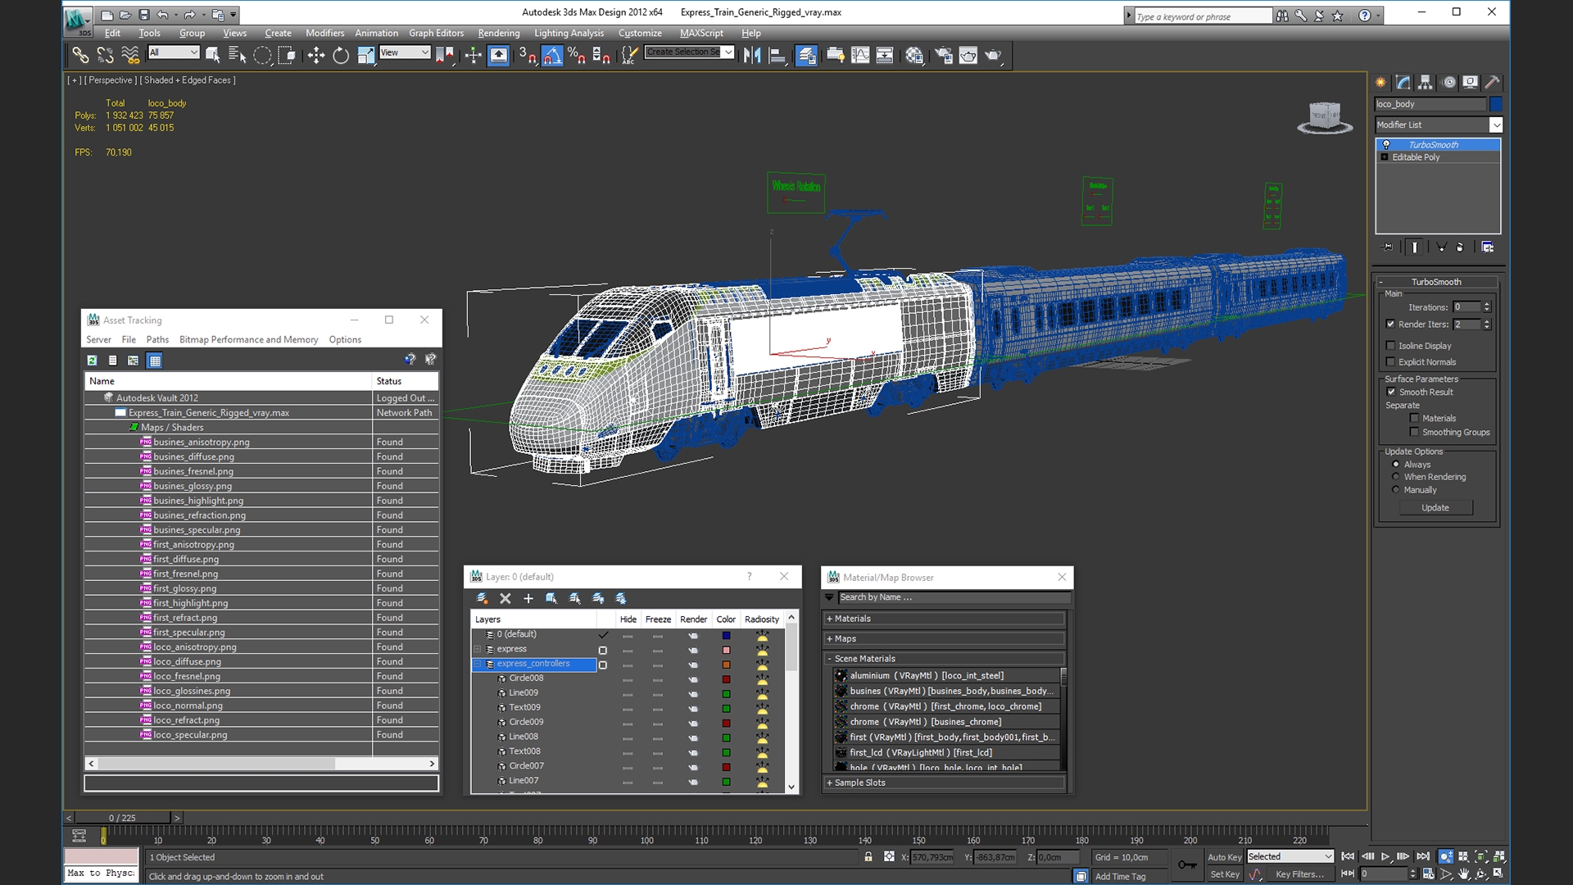Expand the express layer tree node
Viewport: 1573px width, 885px height.
pos(478,649)
